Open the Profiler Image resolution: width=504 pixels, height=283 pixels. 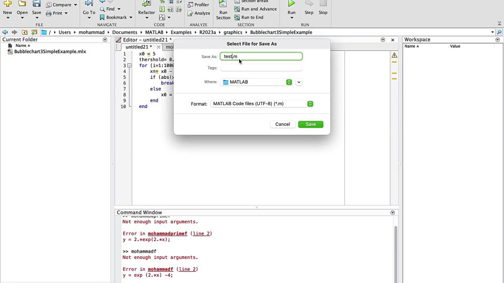(x=198, y=5)
